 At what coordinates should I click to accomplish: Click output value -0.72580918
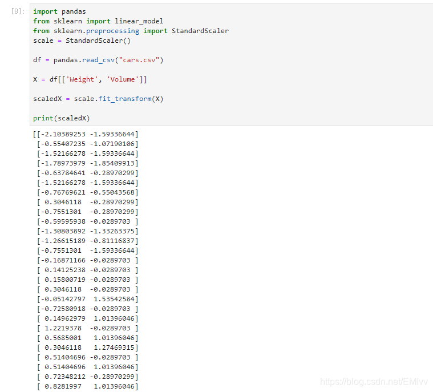pyautogui.click(x=63, y=309)
